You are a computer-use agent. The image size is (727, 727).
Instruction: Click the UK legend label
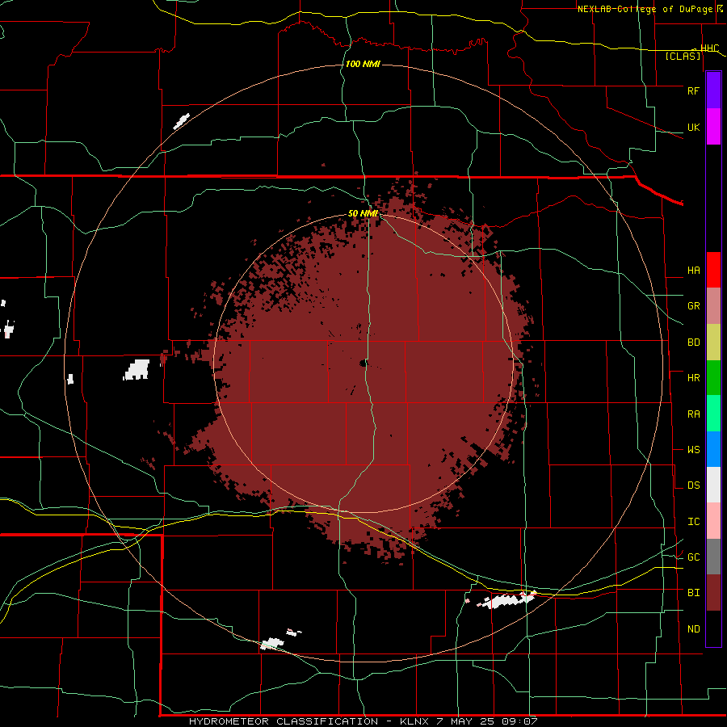click(693, 127)
